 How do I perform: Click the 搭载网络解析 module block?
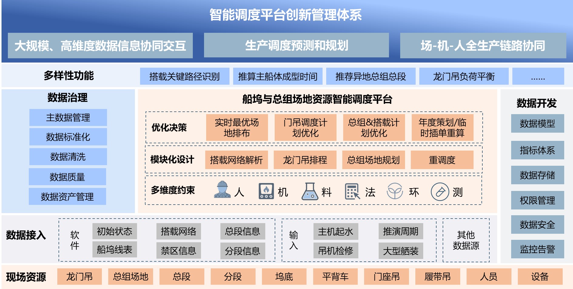tap(236, 160)
